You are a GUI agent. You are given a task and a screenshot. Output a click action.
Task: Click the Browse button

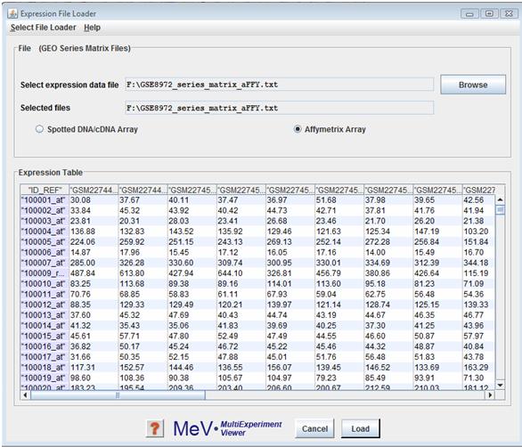pyautogui.click(x=473, y=85)
